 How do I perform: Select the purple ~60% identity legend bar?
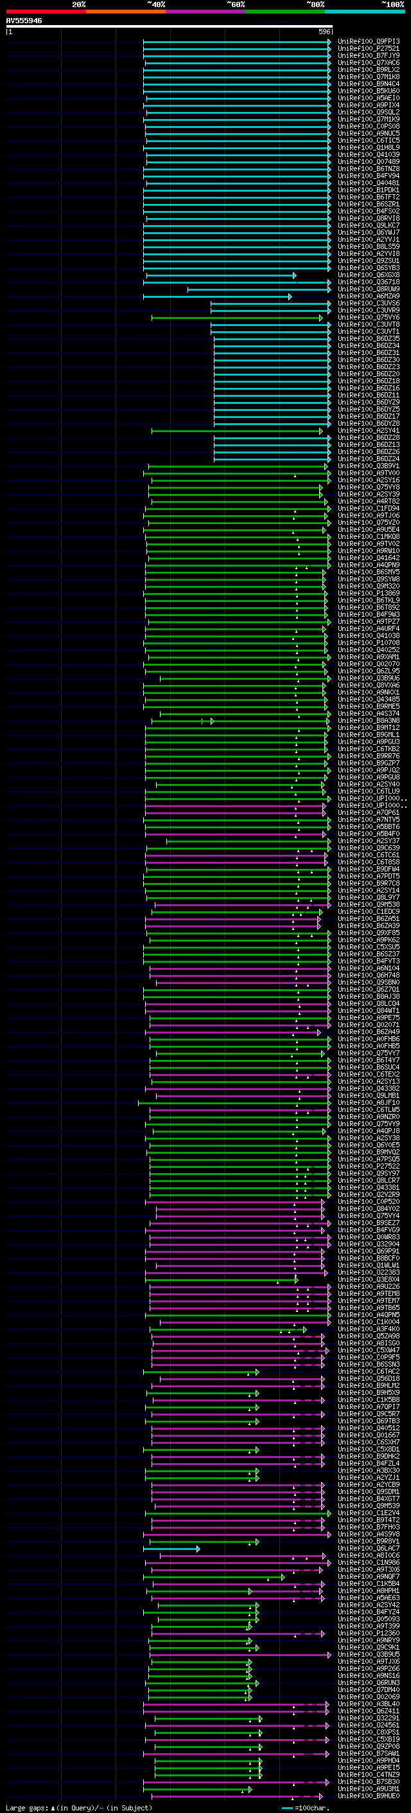206,12
